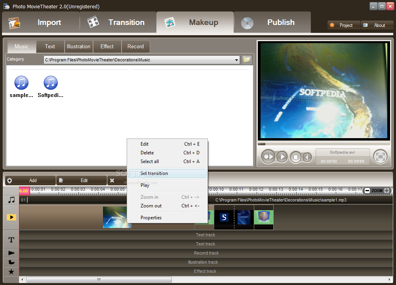Click the illustration track icon
Image resolution: width=396 pixels, height=285 pixels.
point(11,262)
